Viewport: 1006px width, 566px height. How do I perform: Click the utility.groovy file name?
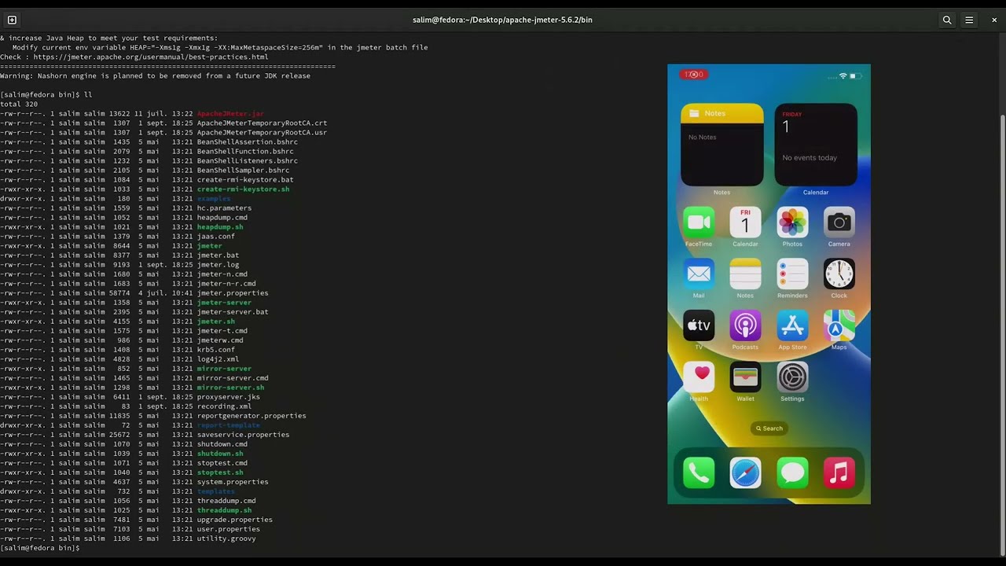(226, 538)
